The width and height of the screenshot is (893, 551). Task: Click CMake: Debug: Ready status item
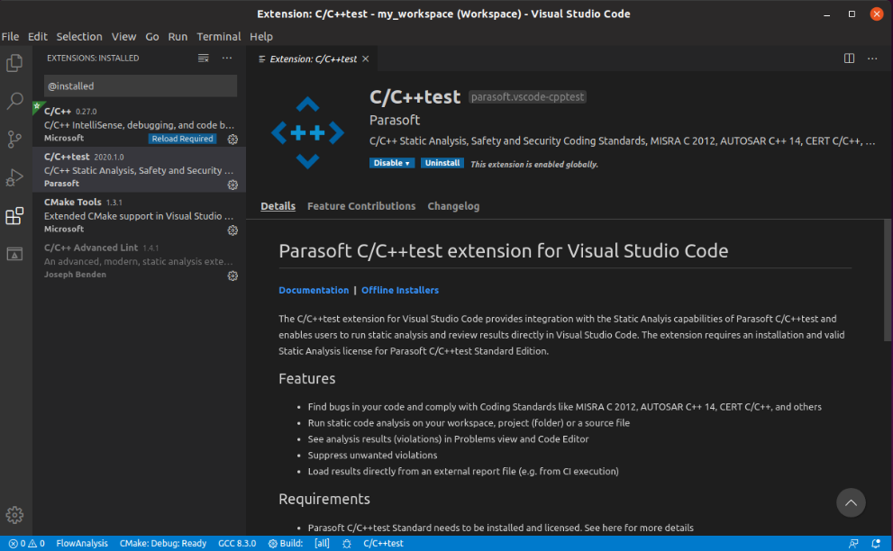pos(163,543)
